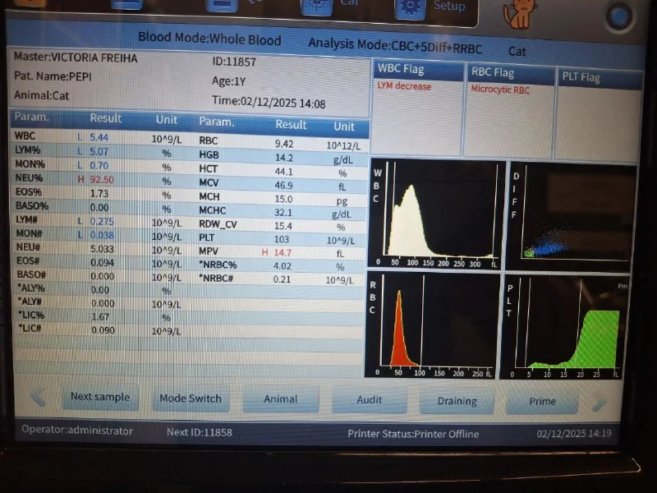
Task: Select the WBC Flag panel
Action: click(x=418, y=108)
